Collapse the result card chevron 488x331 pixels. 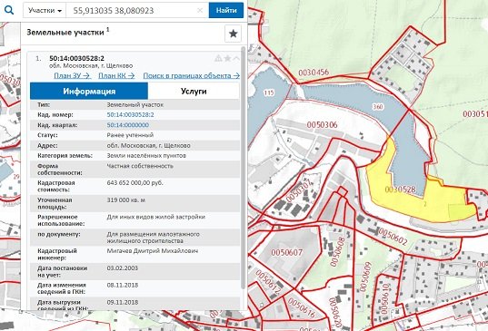(236, 58)
